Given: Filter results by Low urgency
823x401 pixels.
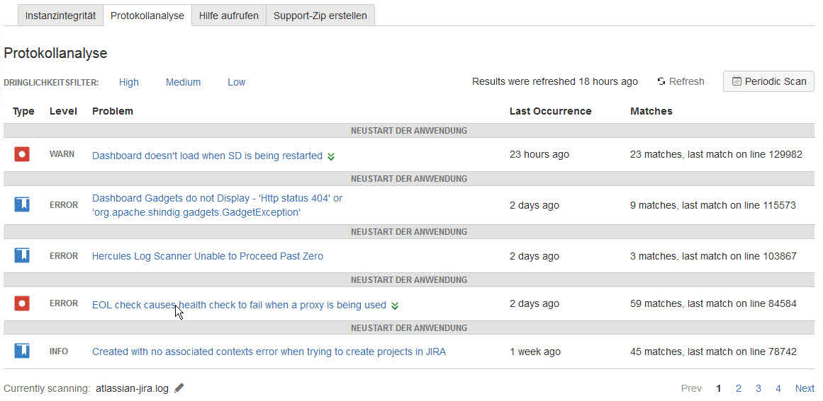Looking at the screenshot, I should pos(236,82).
